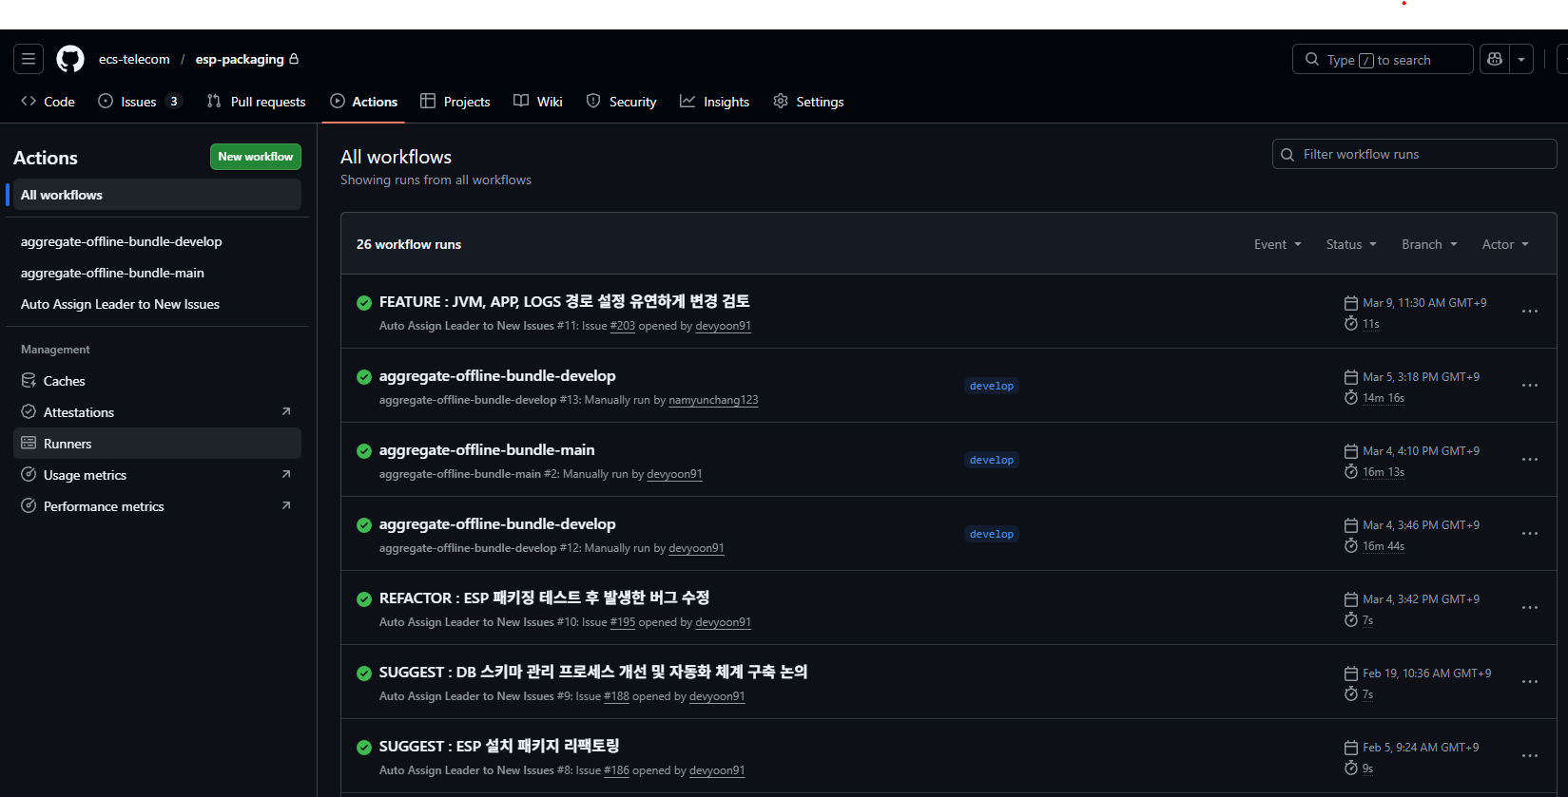
Task: Open the hamburger navigation menu
Action: [29, 59]
